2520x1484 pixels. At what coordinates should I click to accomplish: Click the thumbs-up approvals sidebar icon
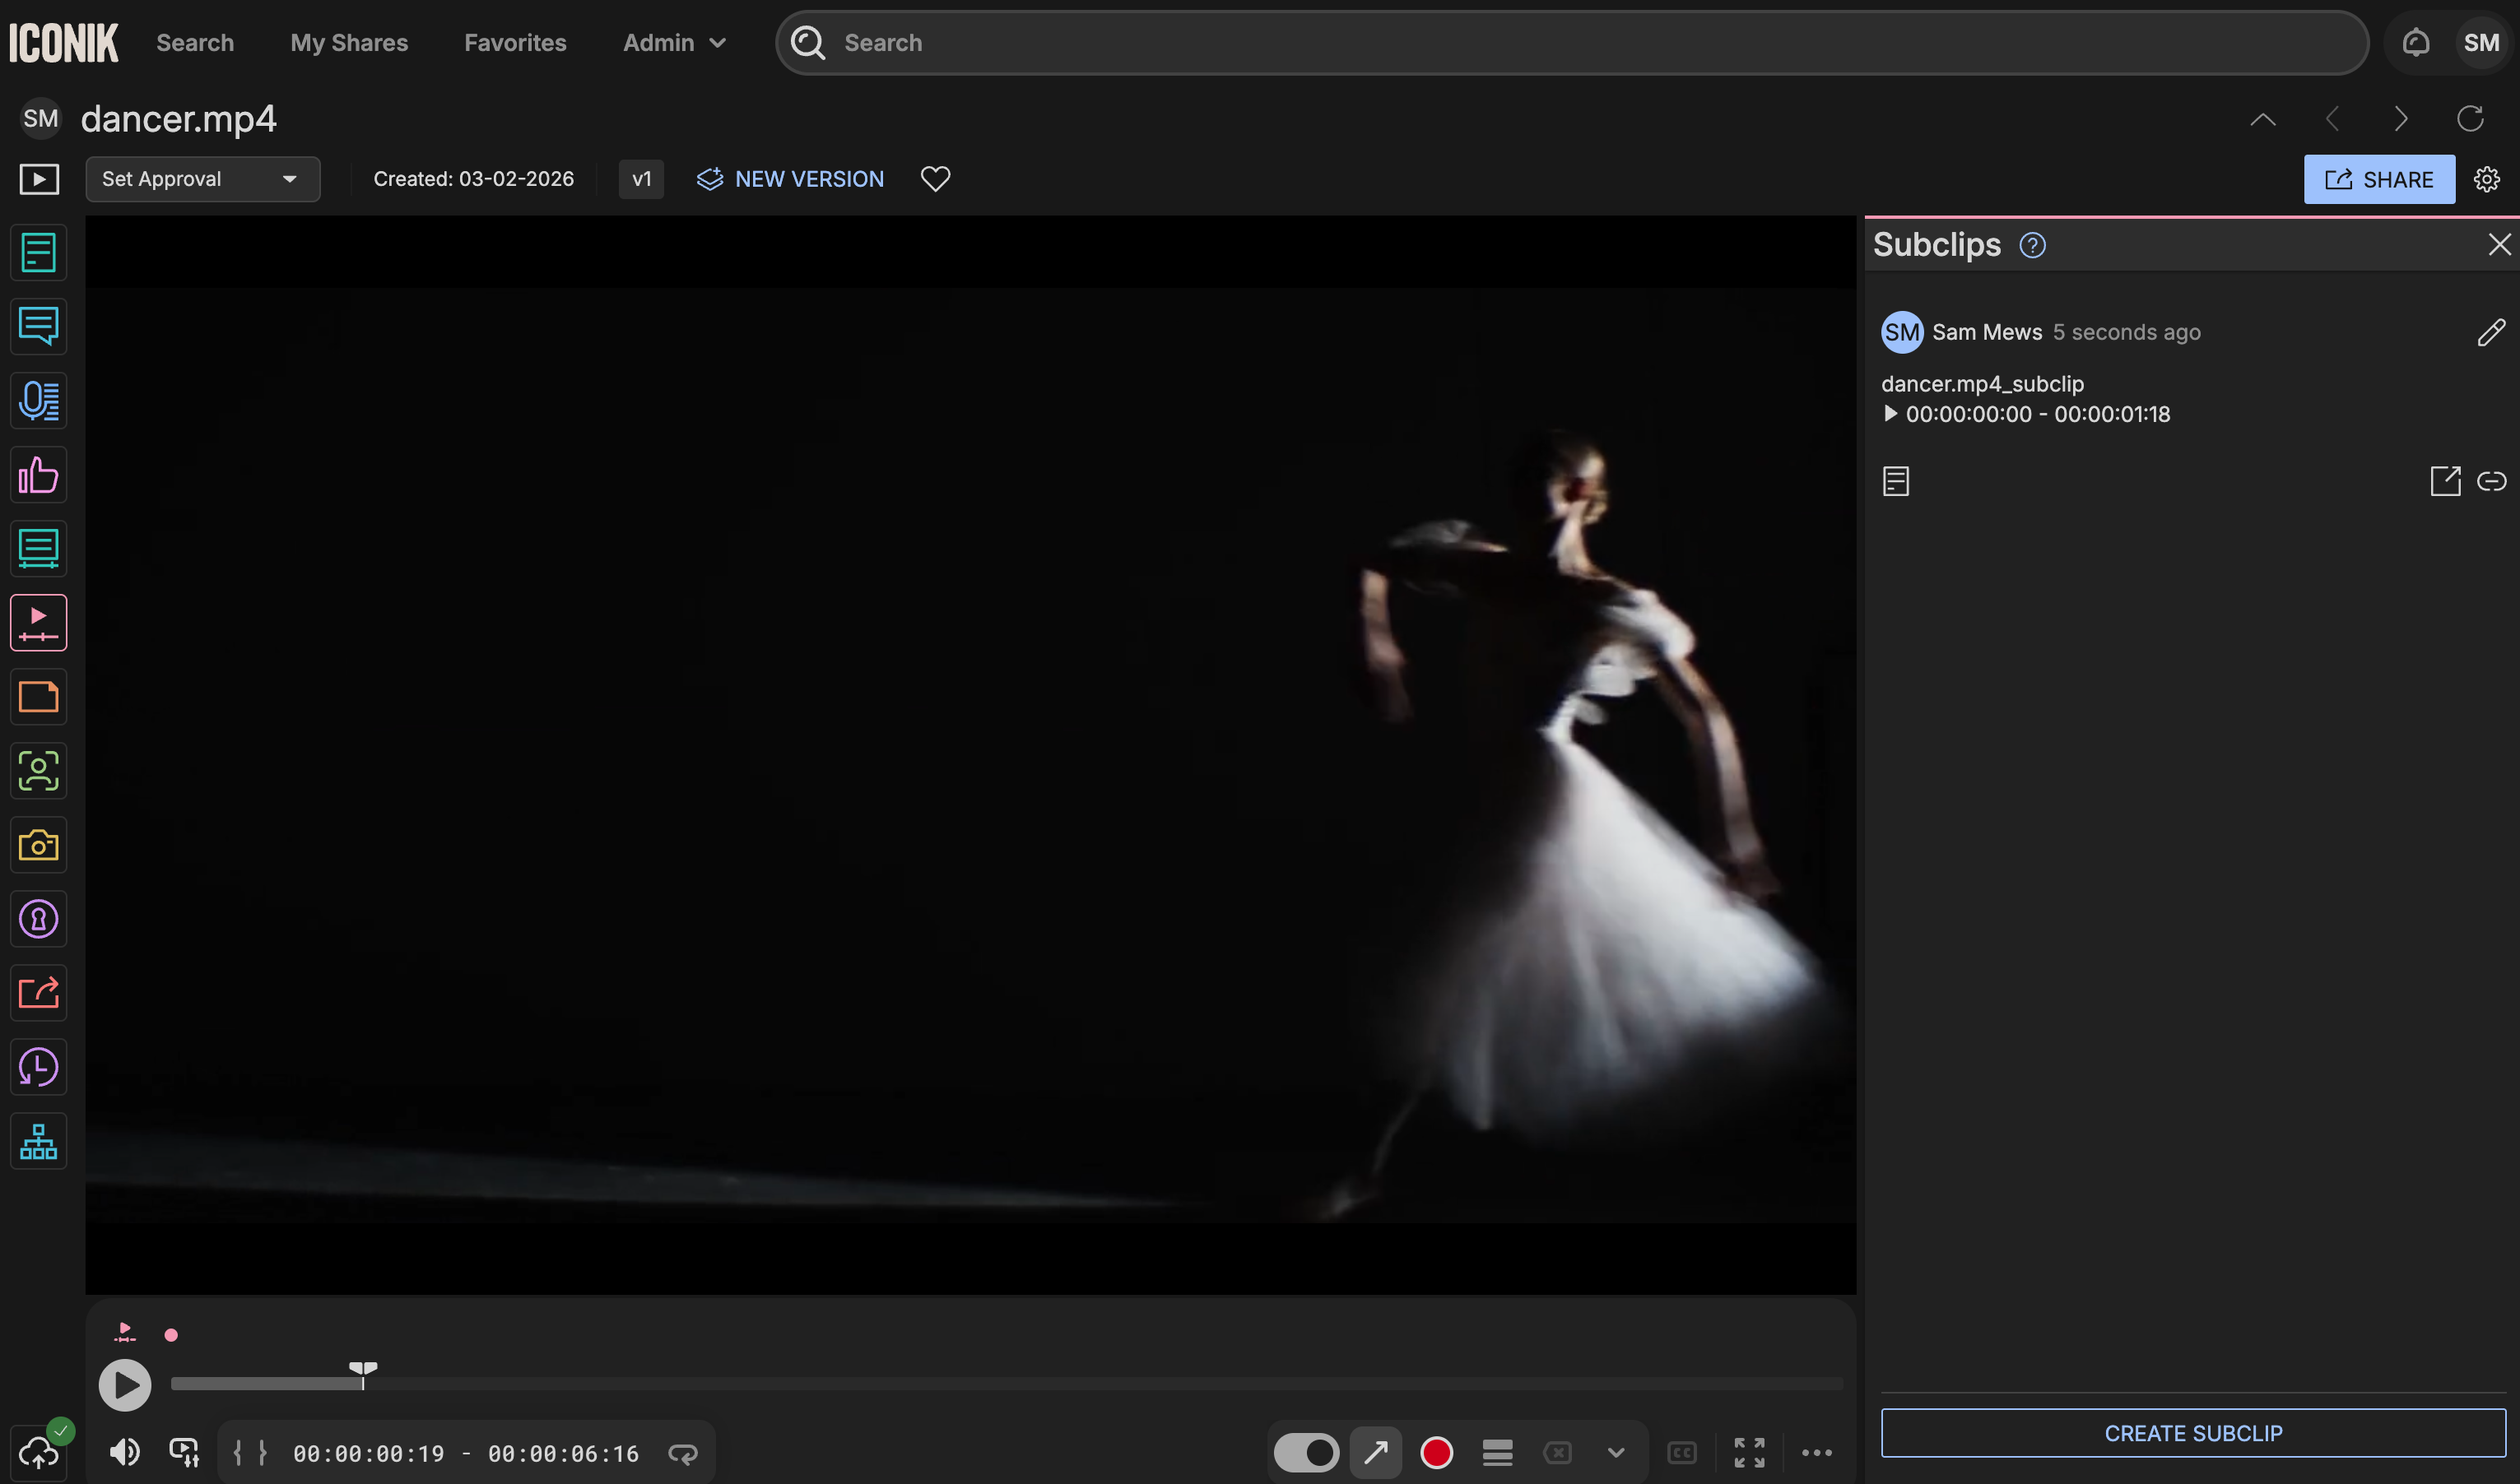(38, 475)
